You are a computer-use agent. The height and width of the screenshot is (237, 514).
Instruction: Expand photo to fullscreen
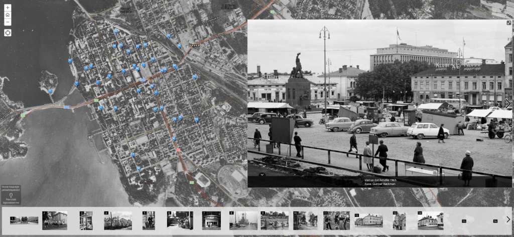pos(508,23)
